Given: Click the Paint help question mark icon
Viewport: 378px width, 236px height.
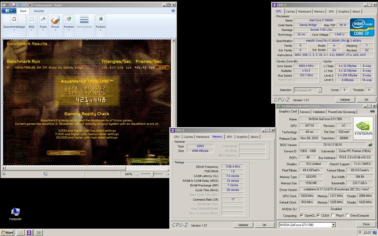Looking at the screenshot, I should 173,11.
